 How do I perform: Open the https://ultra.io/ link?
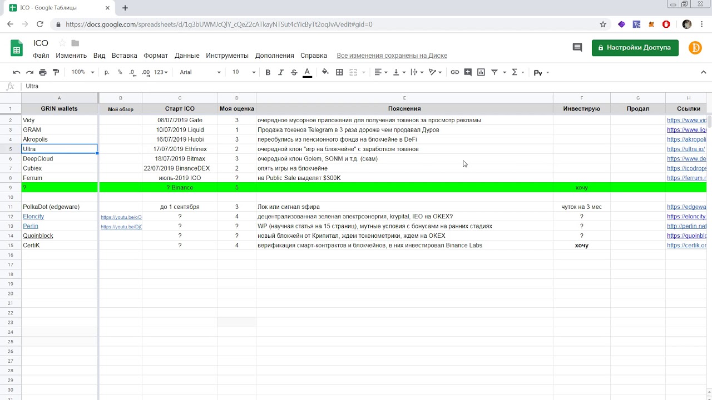[x=686, y=149]
